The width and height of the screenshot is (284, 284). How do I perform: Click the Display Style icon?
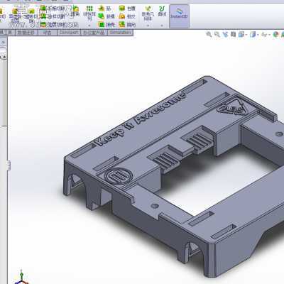click(x=253, y=35)
